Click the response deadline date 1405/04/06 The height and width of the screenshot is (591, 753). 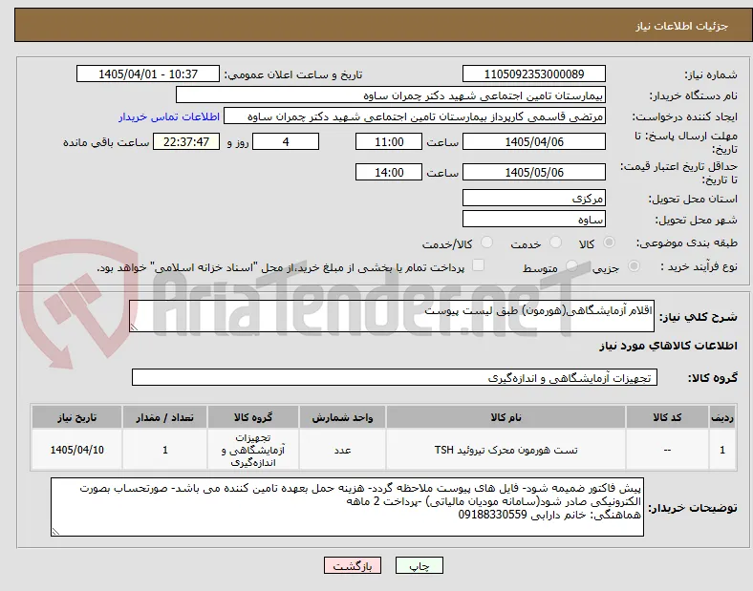click(533, 142)
